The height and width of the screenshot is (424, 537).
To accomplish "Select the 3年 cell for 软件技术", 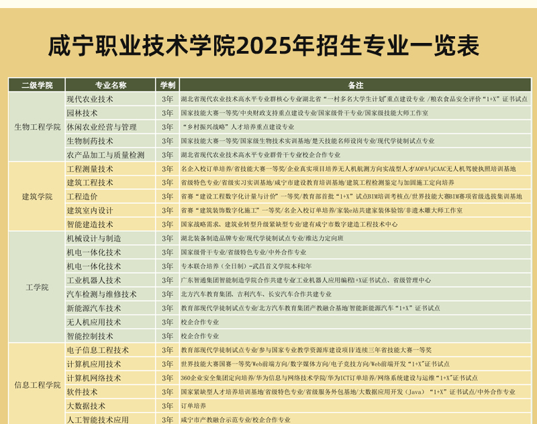I will 167,392.
